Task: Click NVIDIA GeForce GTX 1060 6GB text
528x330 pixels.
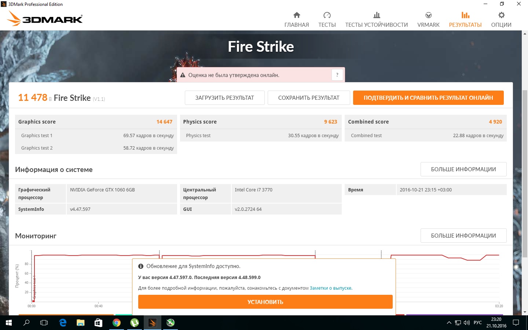Action: [102, 190]
